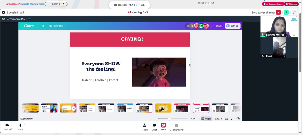The width and height of the screenshot is (302, 135).
Task: Select slide thumbnail number 10
Action: (x=68, y=108)
